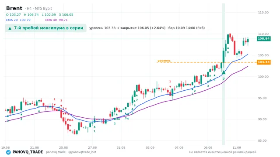Click the 'panovq.trade · @panovqtrade_bot' footer text
The width and height of the screenshot is (280, 157).
pyautogui.click(x=71, y=152)
